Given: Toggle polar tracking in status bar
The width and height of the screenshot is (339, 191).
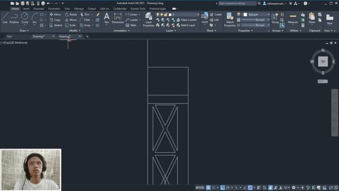Looking at the screenshot, I should pos(228,187).
